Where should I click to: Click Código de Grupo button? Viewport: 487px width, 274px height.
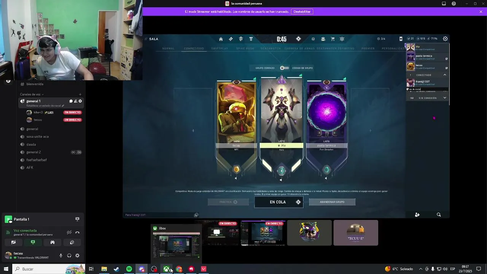click(x=302, y=68)
